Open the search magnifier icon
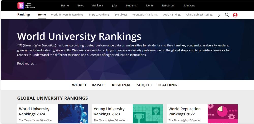This screenshot has width=254, height=124. coord(227,15)
